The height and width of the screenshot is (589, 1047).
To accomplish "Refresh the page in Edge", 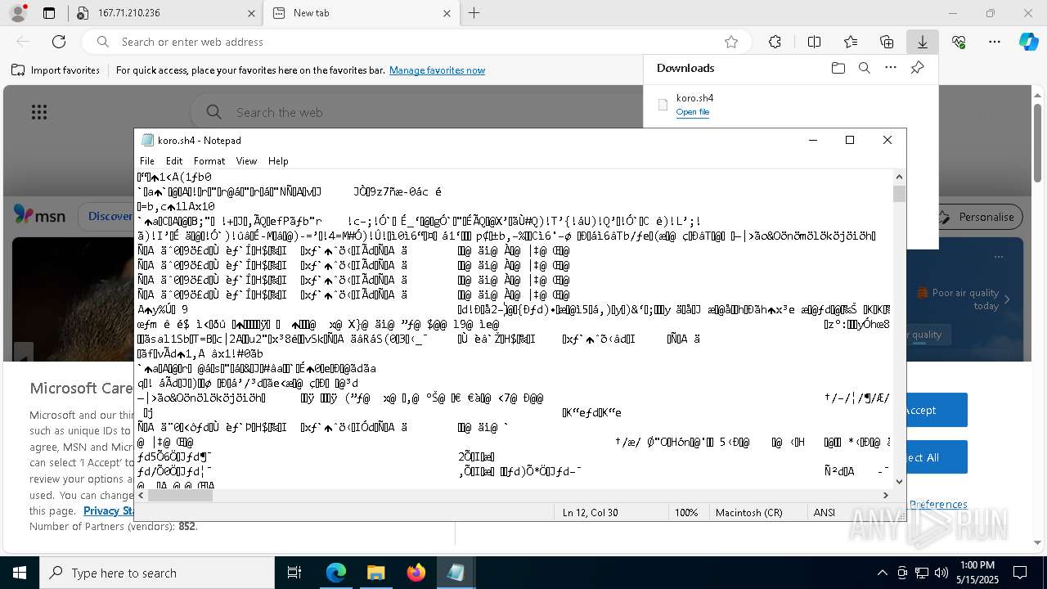I will [x=59, y=42].
